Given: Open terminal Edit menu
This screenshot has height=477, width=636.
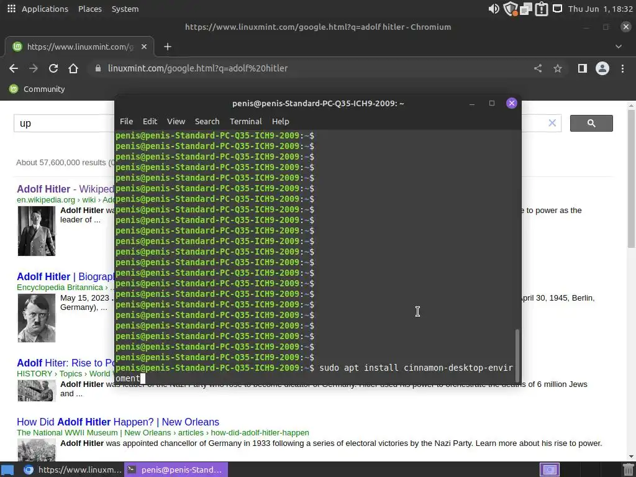Looking at the screenshot, I should coord(150,121).
